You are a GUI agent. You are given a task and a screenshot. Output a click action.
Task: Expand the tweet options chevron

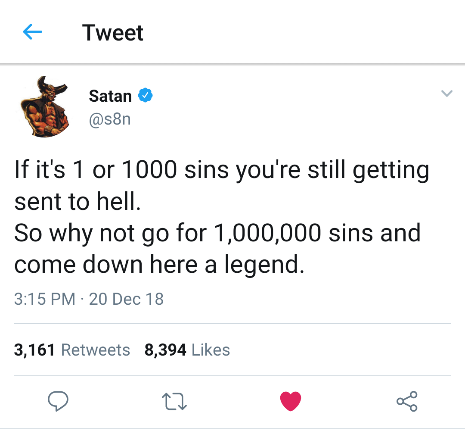click(x=447, y=94)
